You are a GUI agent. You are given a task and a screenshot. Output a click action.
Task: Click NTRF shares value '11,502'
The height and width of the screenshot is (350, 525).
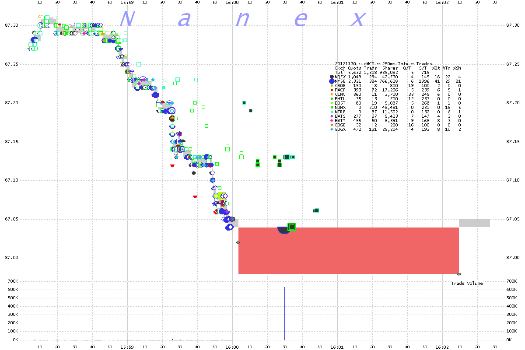(x=390, y=112)
